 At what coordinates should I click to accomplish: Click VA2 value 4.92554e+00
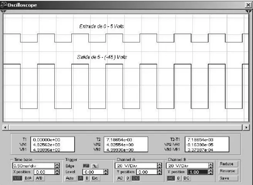click(120, 145)
